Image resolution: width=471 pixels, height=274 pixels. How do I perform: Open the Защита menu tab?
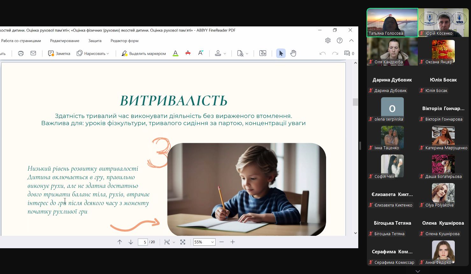(x=95, y=41)
